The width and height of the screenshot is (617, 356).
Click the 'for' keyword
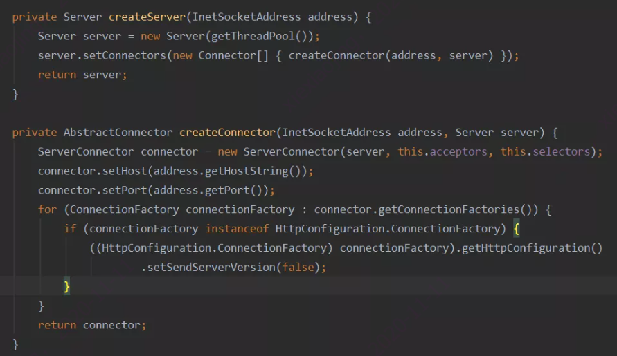[x=48, y=209]
